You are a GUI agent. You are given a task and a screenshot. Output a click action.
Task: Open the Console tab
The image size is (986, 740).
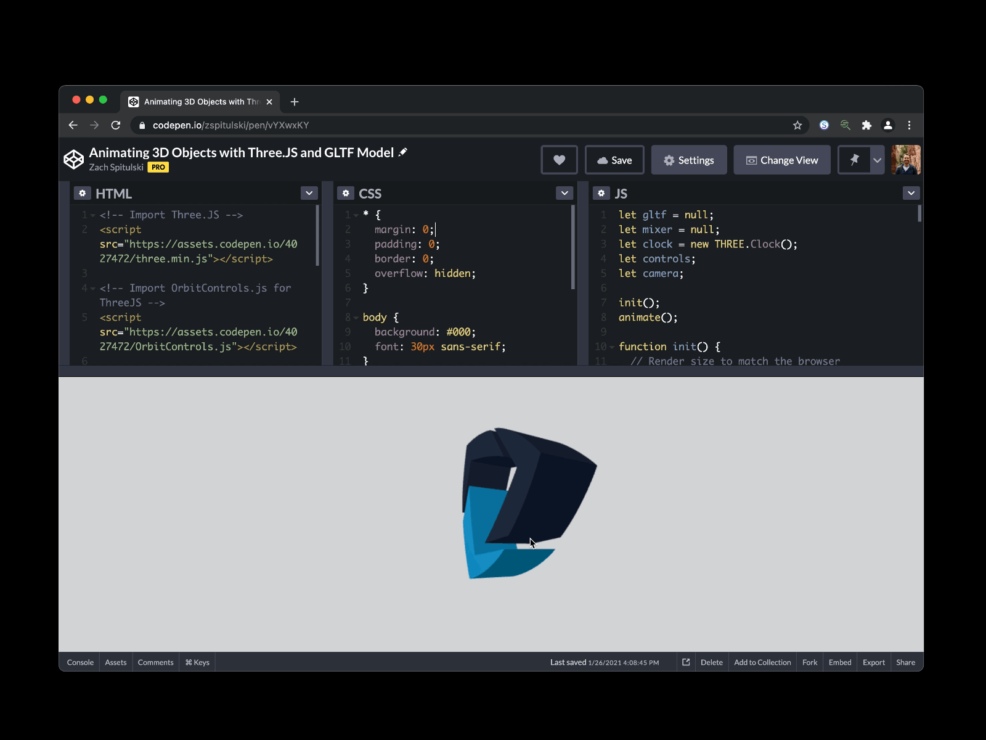tap(80, 662)
